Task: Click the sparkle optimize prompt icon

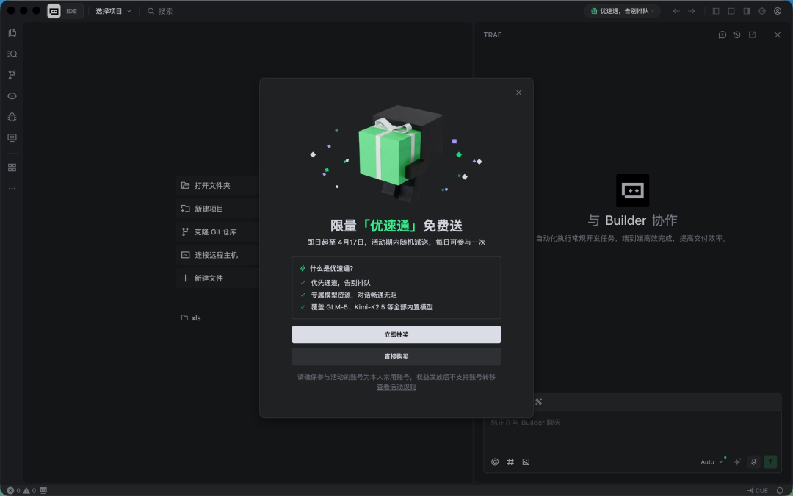Action: [737, 462]
